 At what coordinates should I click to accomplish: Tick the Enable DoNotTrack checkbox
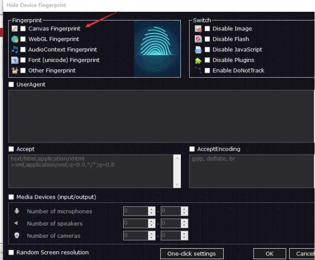point(207,70)
